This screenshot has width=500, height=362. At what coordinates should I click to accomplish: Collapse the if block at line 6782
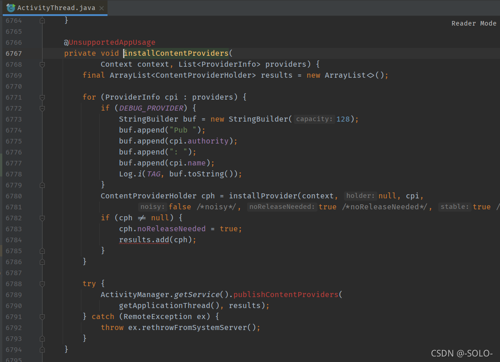click(x=42, y=218)
